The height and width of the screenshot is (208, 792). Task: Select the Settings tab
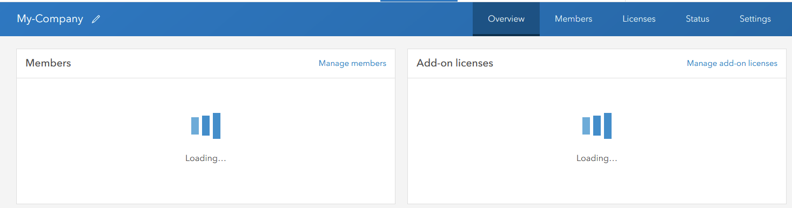point(755,19)
